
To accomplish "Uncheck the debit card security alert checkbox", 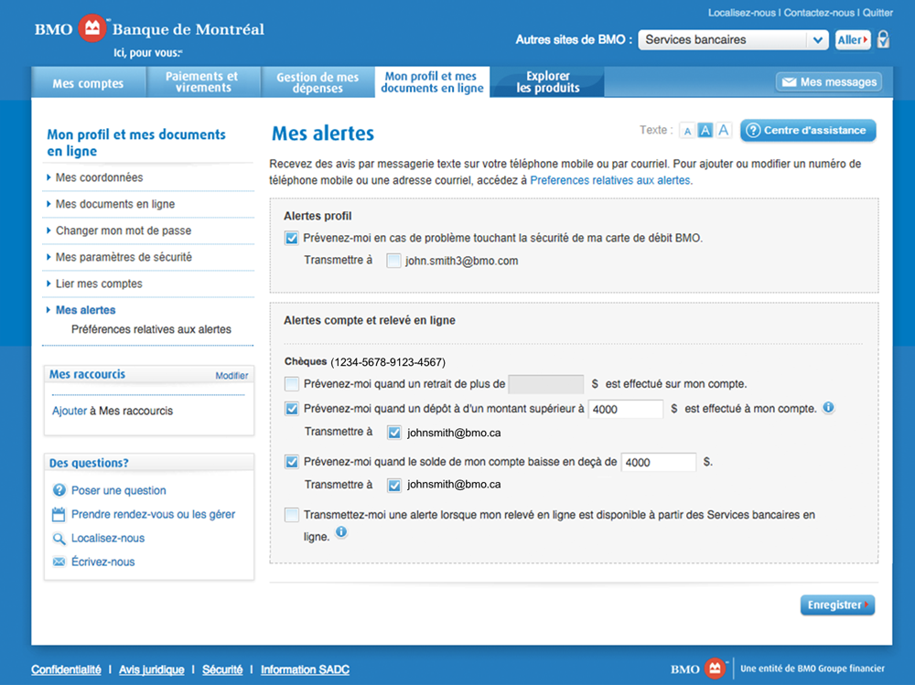I will pos(292,238).
